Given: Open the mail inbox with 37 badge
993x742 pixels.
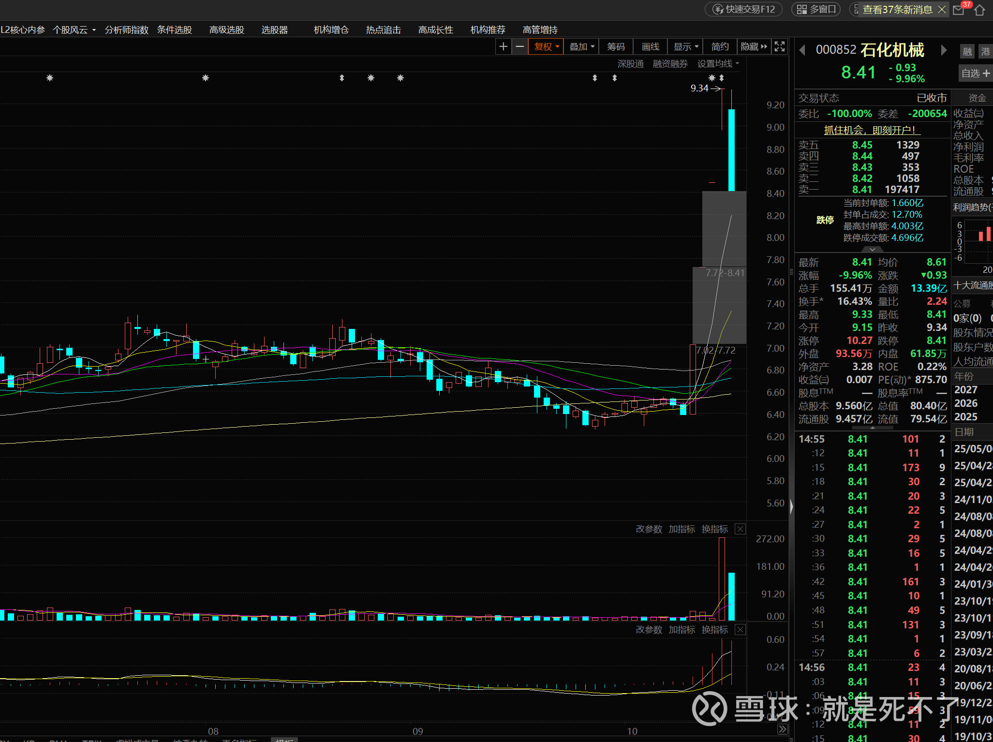Looking at the screenshot, I should tap(958, 10).
